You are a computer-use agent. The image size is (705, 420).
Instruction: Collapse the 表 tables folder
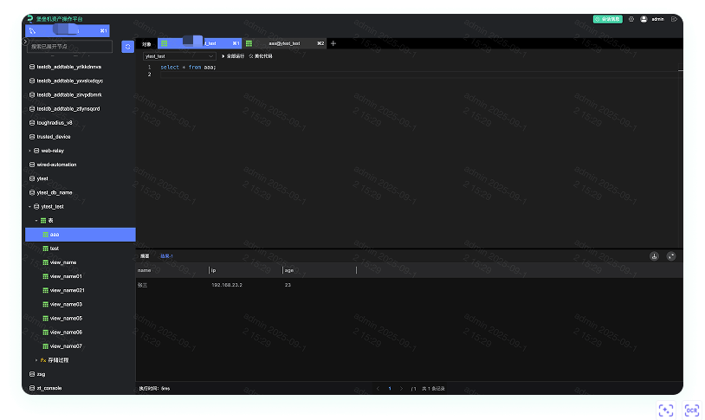pyautogui.click(x=36, y=221)
